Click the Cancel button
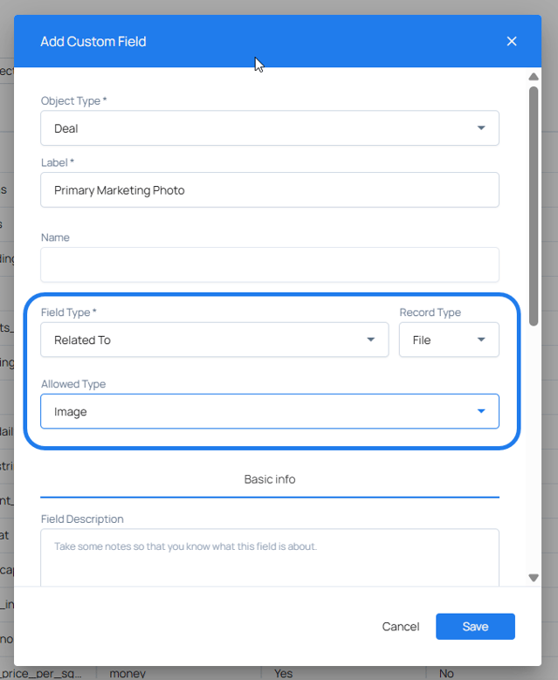The height and width of the screenshot is (680, 558). tap(401, 627)
